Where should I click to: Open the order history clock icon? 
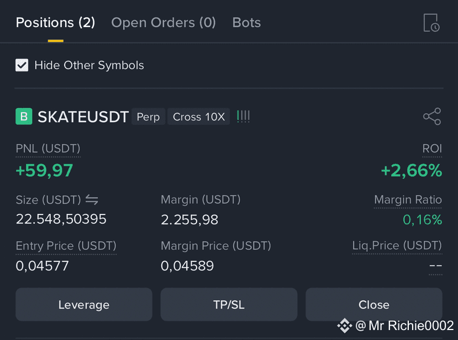click(x=431, y=23)
